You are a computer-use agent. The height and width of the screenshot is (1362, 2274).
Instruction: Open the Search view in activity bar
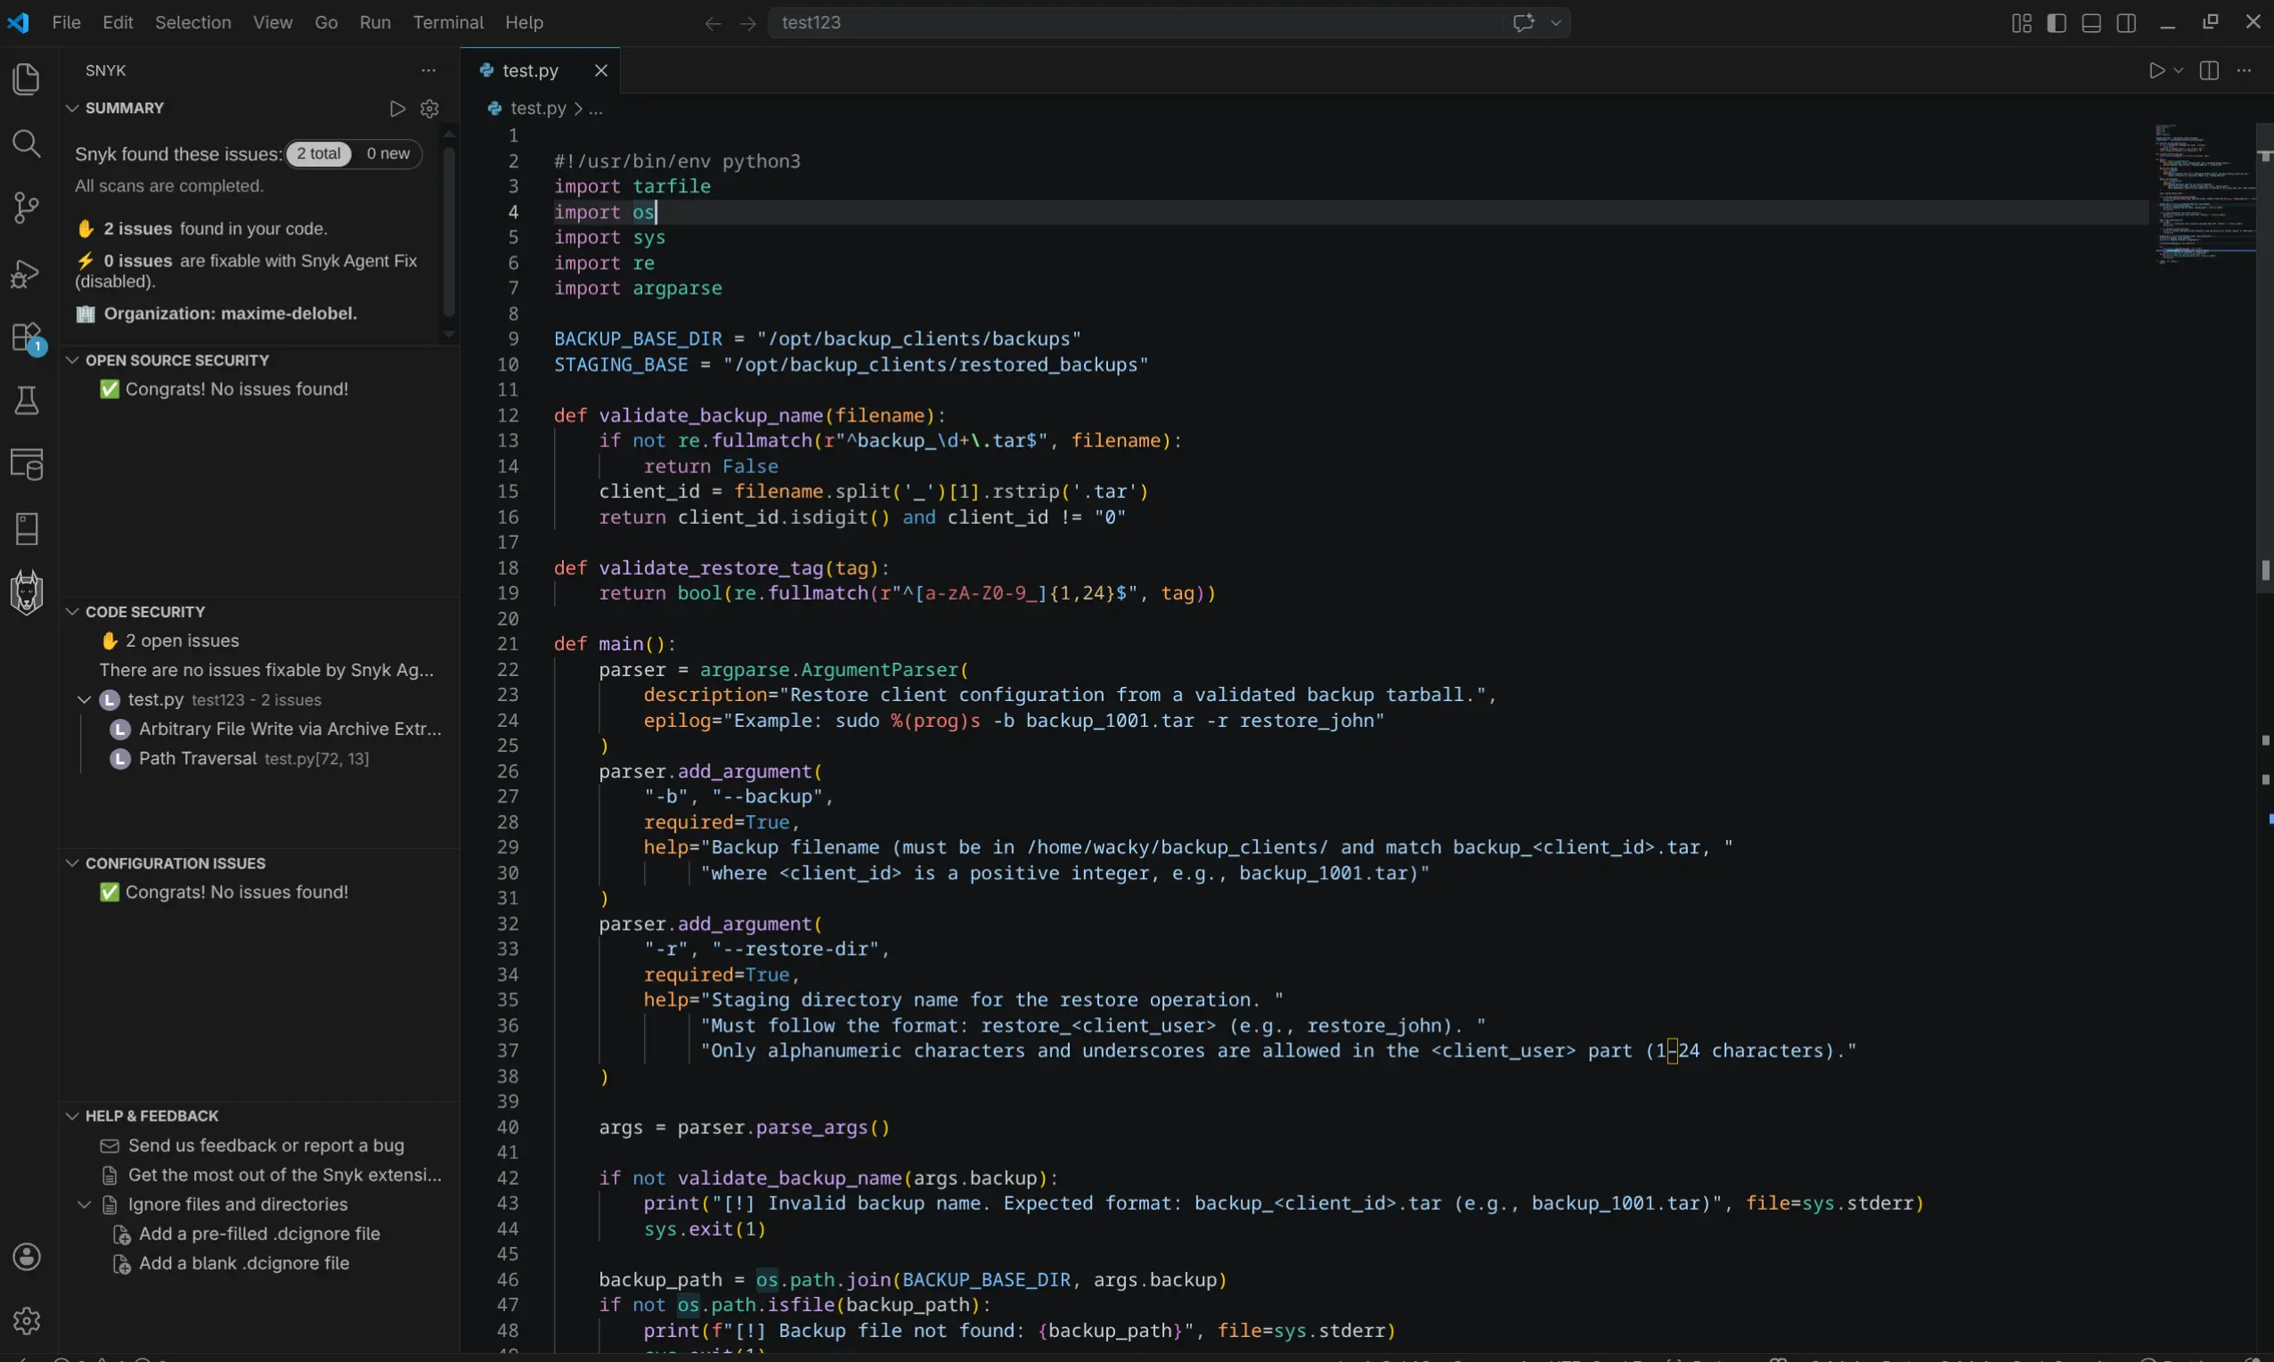(x=27, y=143)
